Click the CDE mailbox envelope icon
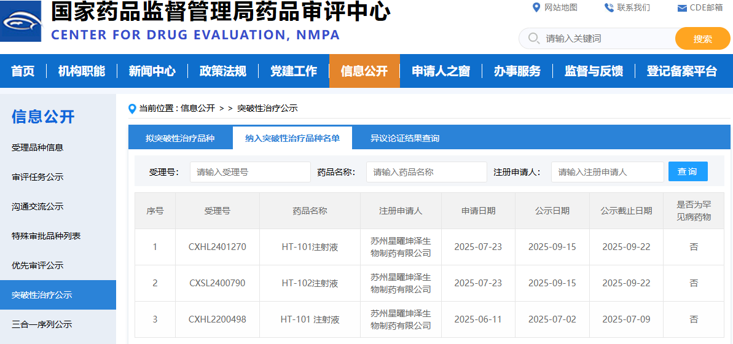Image resolution: width=733 pixels, height=344 pixels. [x=682, y=8]
